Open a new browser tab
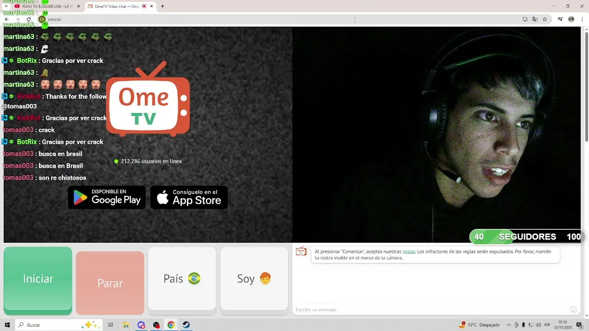589x331 pixels. (162, 6)
